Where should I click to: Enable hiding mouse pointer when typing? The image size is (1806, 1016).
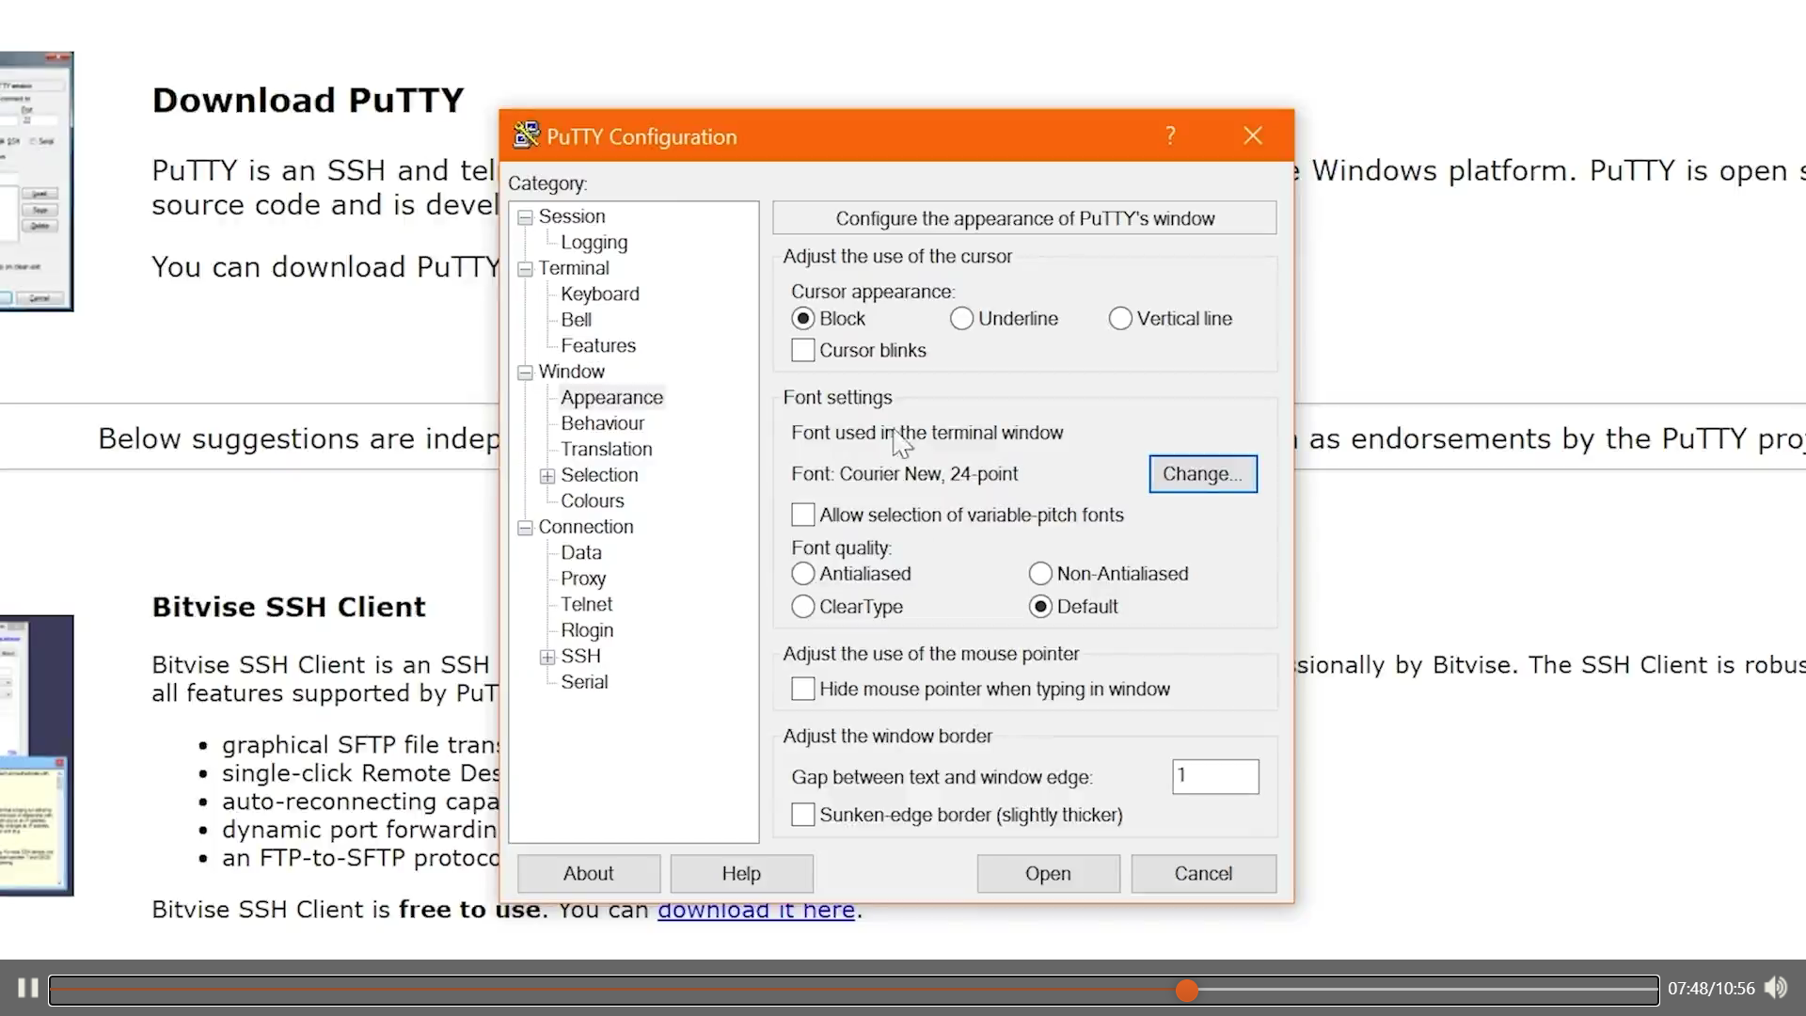click(802, 690)
